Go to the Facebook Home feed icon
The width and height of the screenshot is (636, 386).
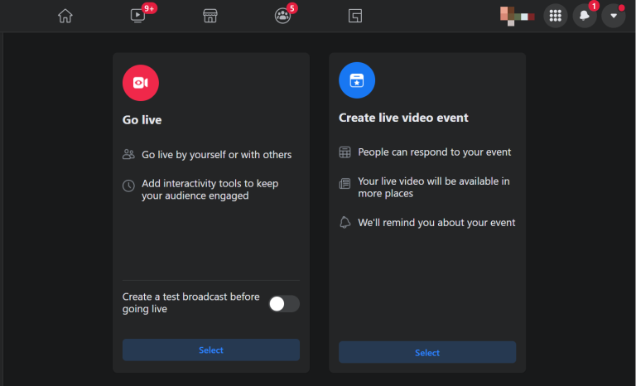(x=65, y=16)
